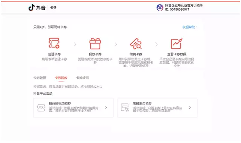Click the 核销卡券 ticket search icon
The height and width of the screenshot is (143, 241).
pos(136,44)
